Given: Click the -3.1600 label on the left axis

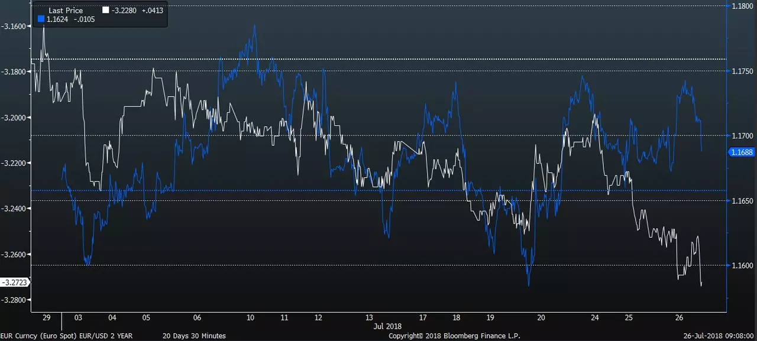Looking at the screenshot, I should (x=14, y=26).
